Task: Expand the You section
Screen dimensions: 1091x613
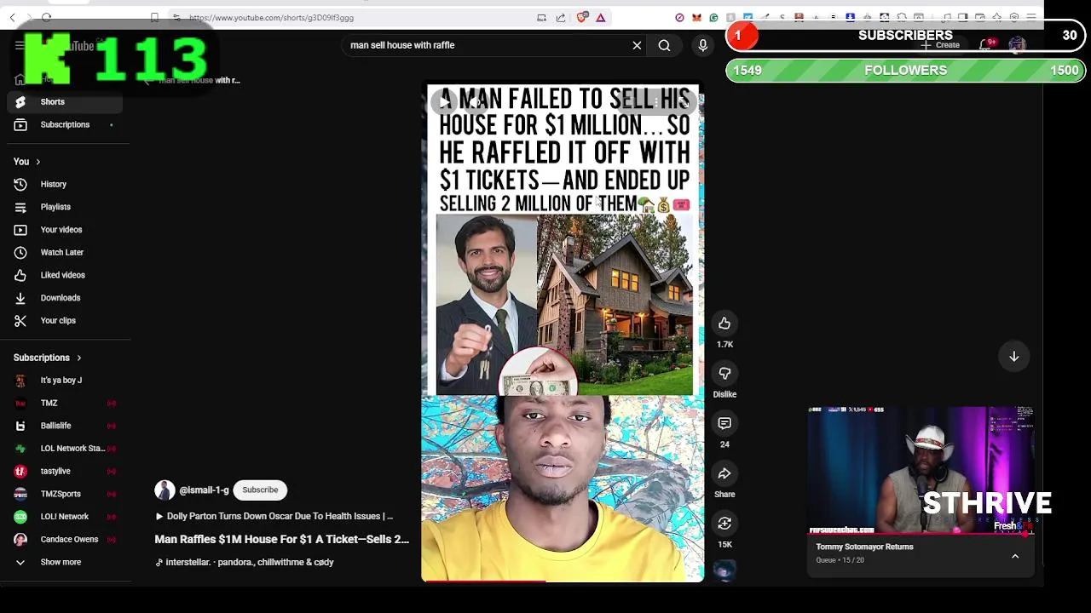Action: pos(26,162)
